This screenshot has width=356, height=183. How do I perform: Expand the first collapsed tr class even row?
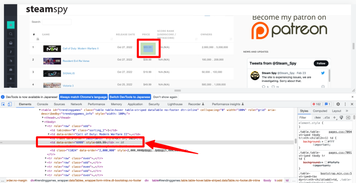click(x=46, y=158)
